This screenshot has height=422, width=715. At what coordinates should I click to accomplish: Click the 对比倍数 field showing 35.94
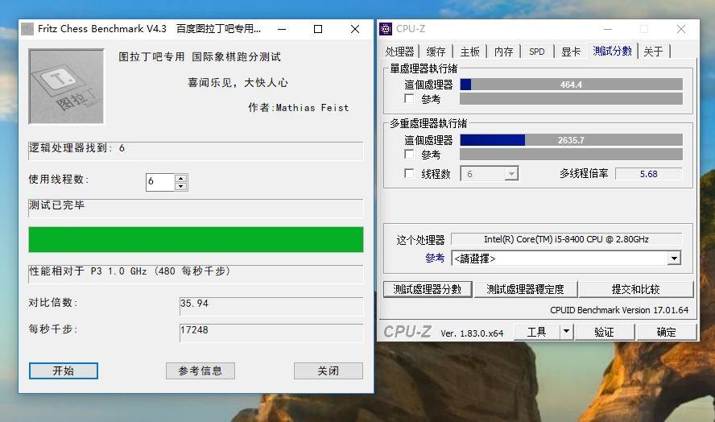[x=271, y=306]
